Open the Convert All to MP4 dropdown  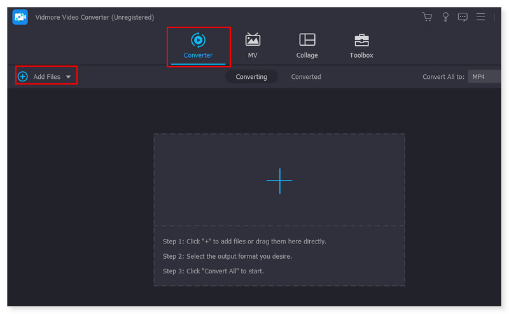484,77
